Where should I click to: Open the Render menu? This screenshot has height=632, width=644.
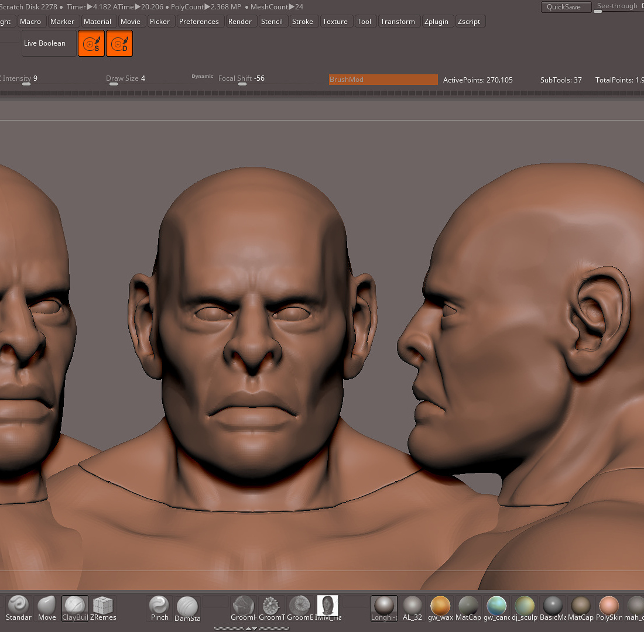tap(240, 21)
